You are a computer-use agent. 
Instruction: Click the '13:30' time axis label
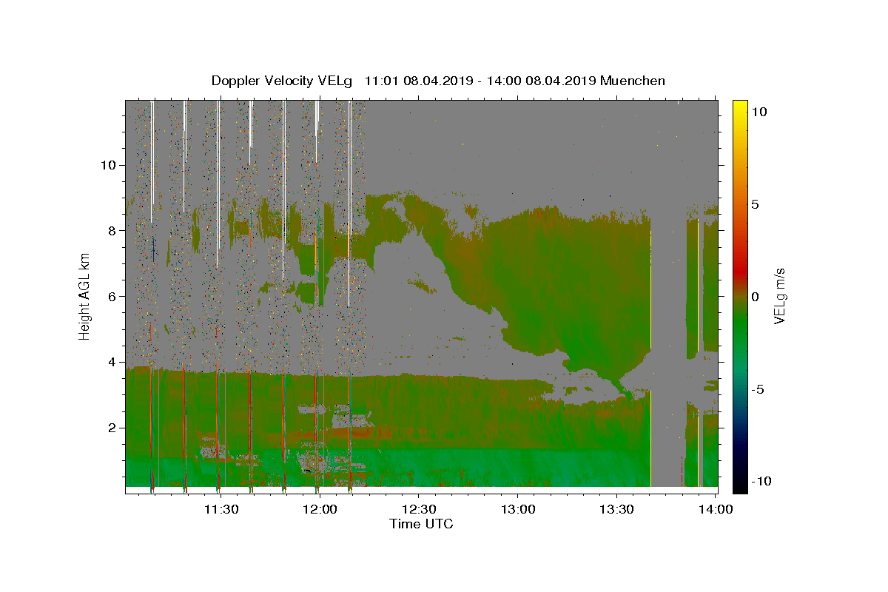[x=616, y=509]
